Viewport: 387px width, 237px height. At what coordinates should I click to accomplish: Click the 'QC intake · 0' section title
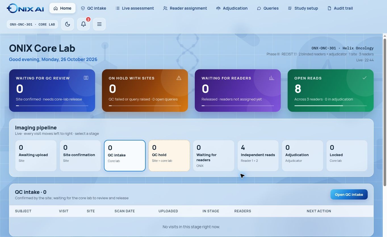tap(31, 192)
